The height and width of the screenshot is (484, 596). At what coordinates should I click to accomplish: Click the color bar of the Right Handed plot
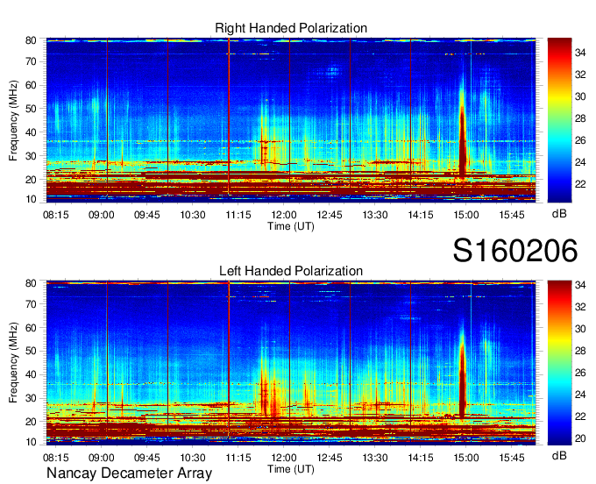coord(559,120)
